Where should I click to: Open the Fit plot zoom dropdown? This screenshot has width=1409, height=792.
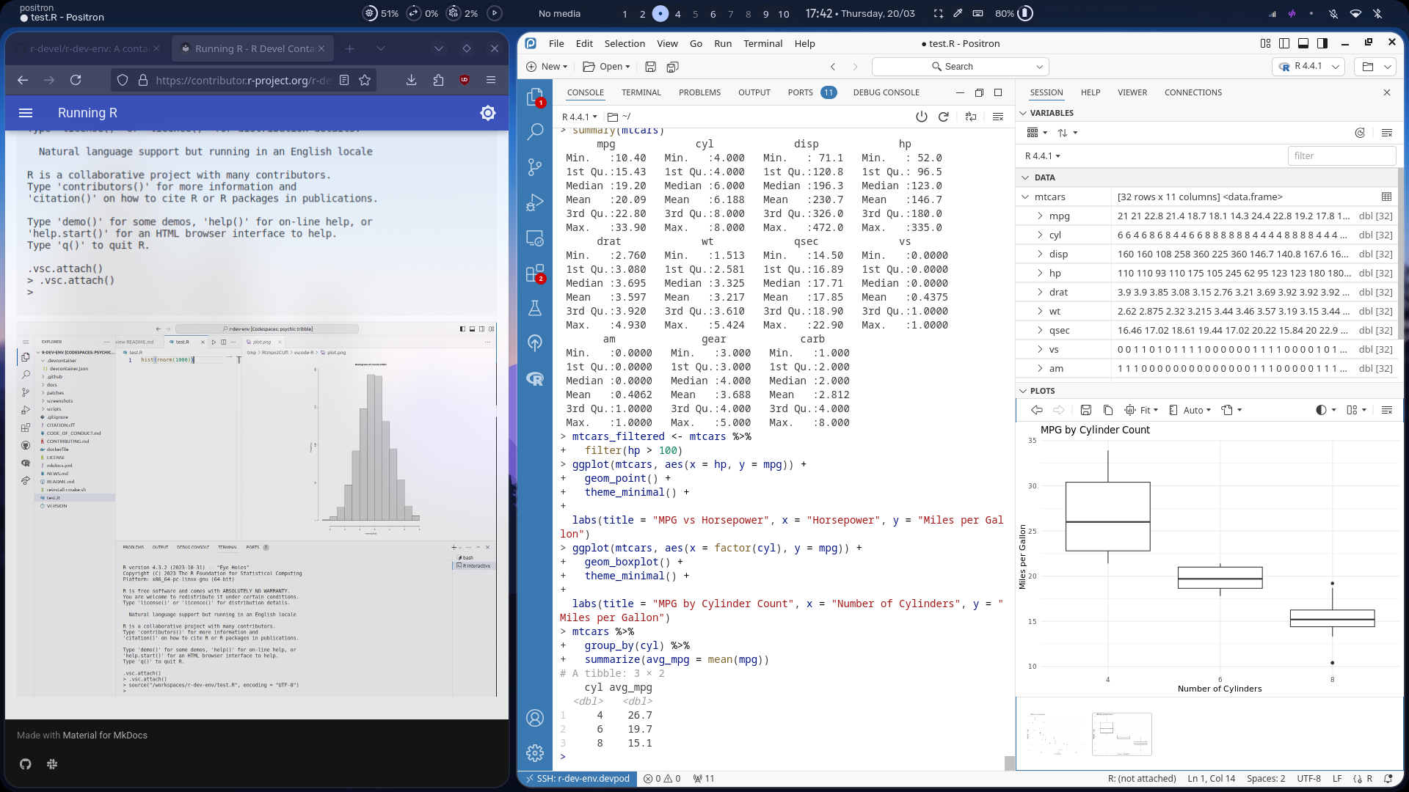coord(1142,410)
